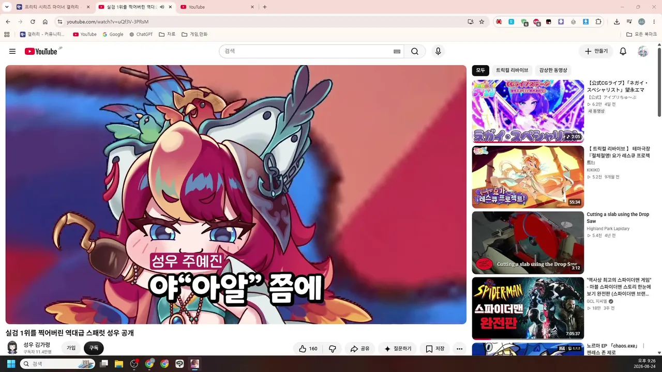Open media controls icon in toolbar
Screen dimensions: 662x372
click(x=629, y=22)
